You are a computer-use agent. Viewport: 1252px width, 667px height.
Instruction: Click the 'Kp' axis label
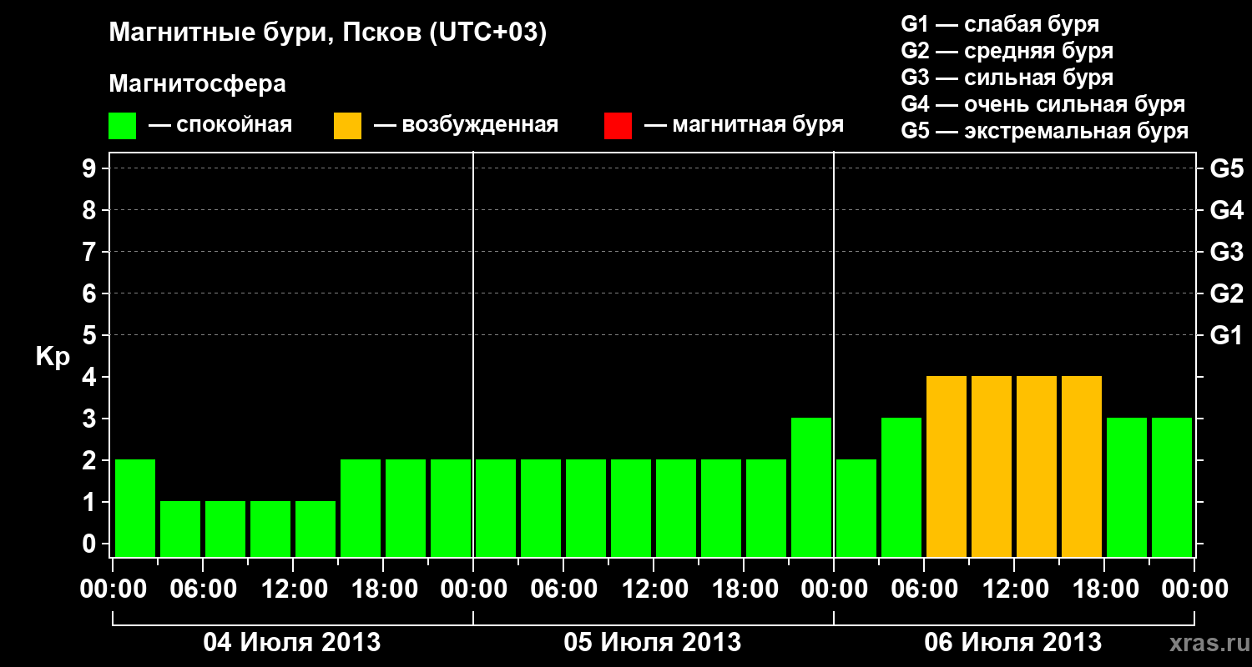pyautogui.click(x=53, y=358)
